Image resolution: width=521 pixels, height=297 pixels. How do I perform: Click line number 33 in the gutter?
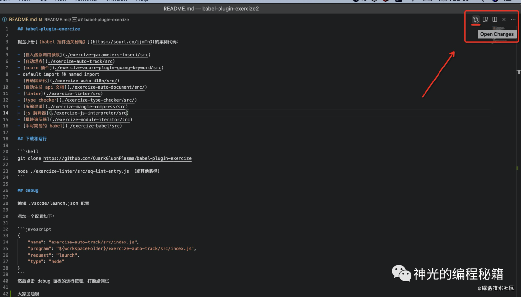pyautogui.click(x=6, y=236)
